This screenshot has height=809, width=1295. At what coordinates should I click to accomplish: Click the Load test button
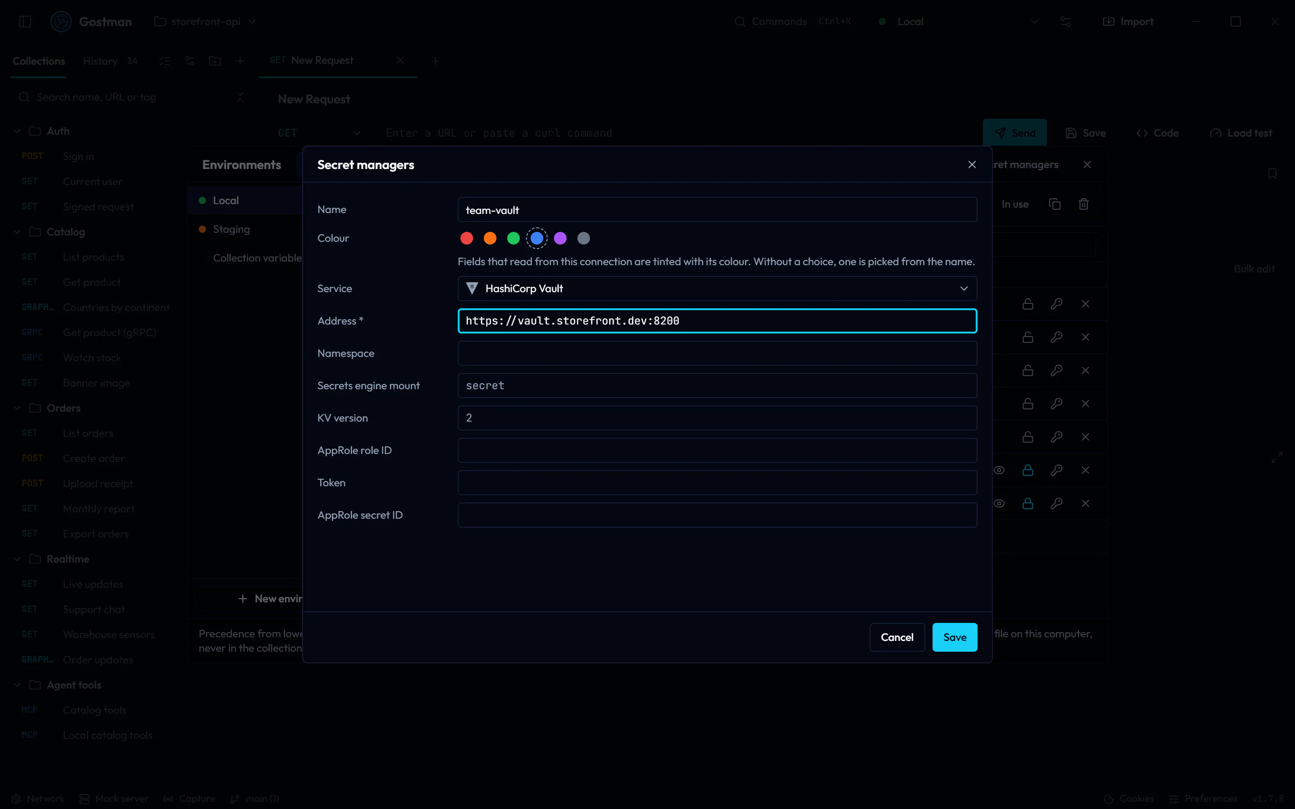(x=1241, y=133)
